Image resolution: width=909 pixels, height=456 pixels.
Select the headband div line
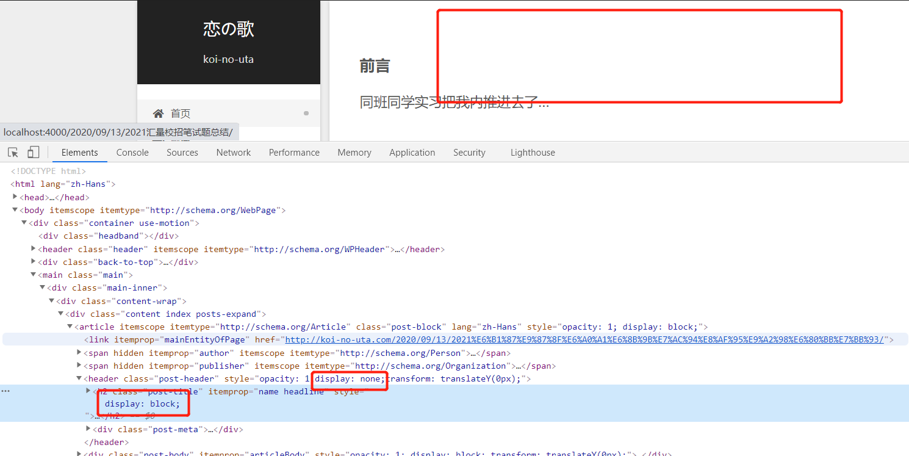pos(109,236)
